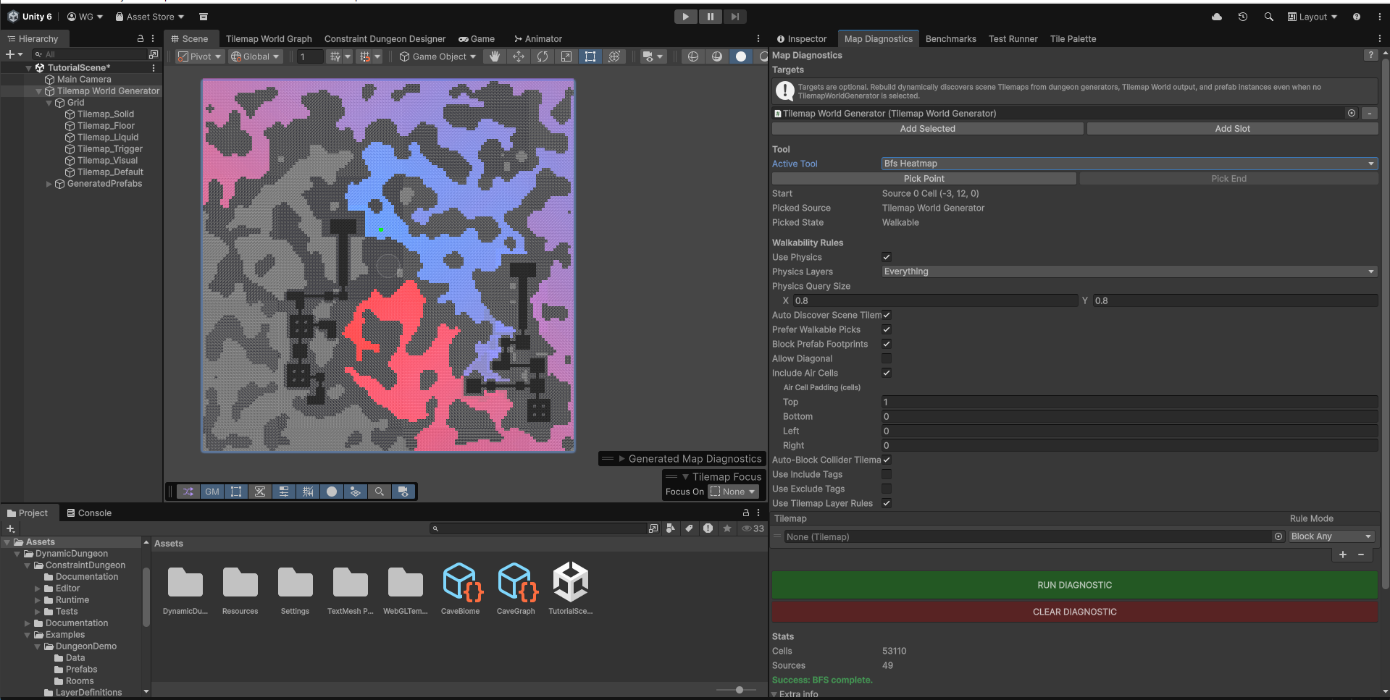Click the Project search field
Viewport: 1390px width, 700px height.
click(538, 528)
